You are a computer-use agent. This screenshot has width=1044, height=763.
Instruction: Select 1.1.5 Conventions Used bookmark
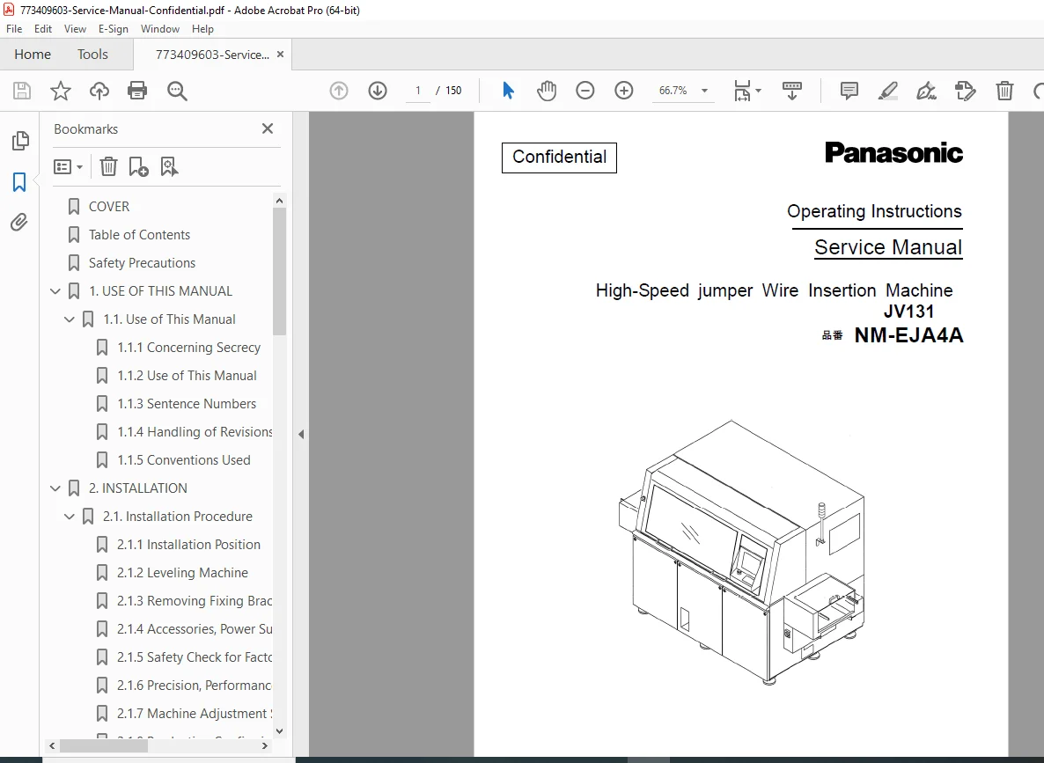(184, 460)
